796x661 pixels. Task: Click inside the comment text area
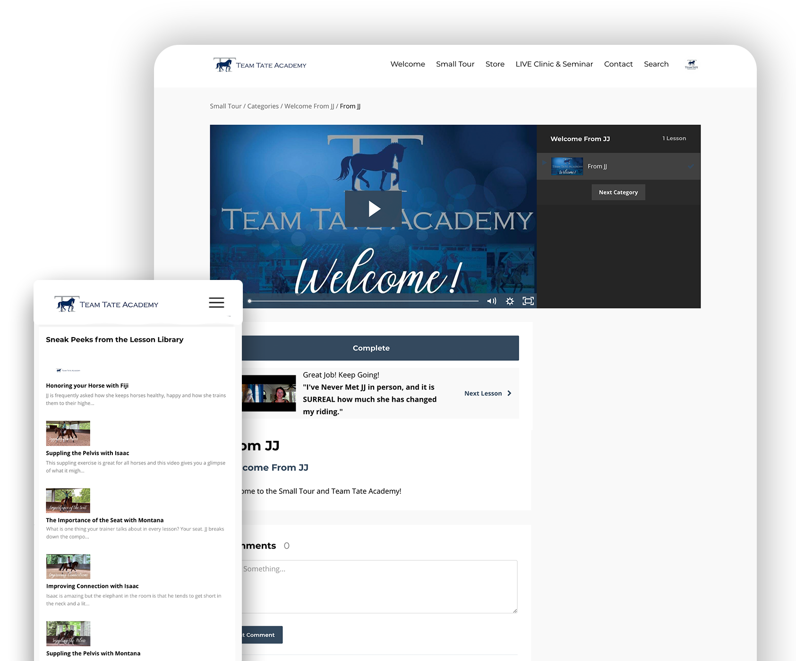[x=379, y=586]
